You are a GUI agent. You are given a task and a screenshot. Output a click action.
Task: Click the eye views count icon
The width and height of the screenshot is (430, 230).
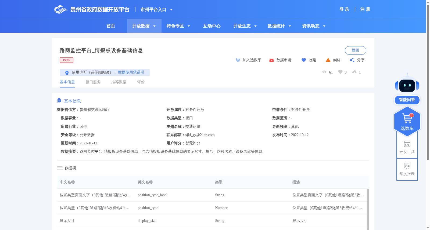[324, 72]
